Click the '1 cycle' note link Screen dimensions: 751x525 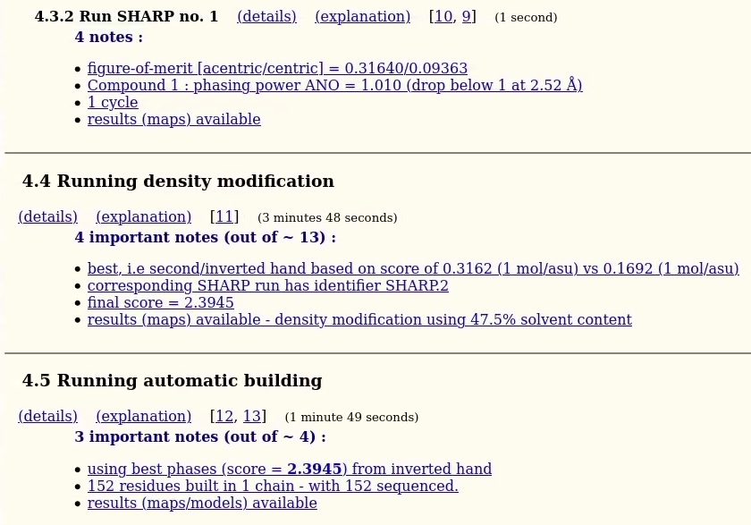113,103
